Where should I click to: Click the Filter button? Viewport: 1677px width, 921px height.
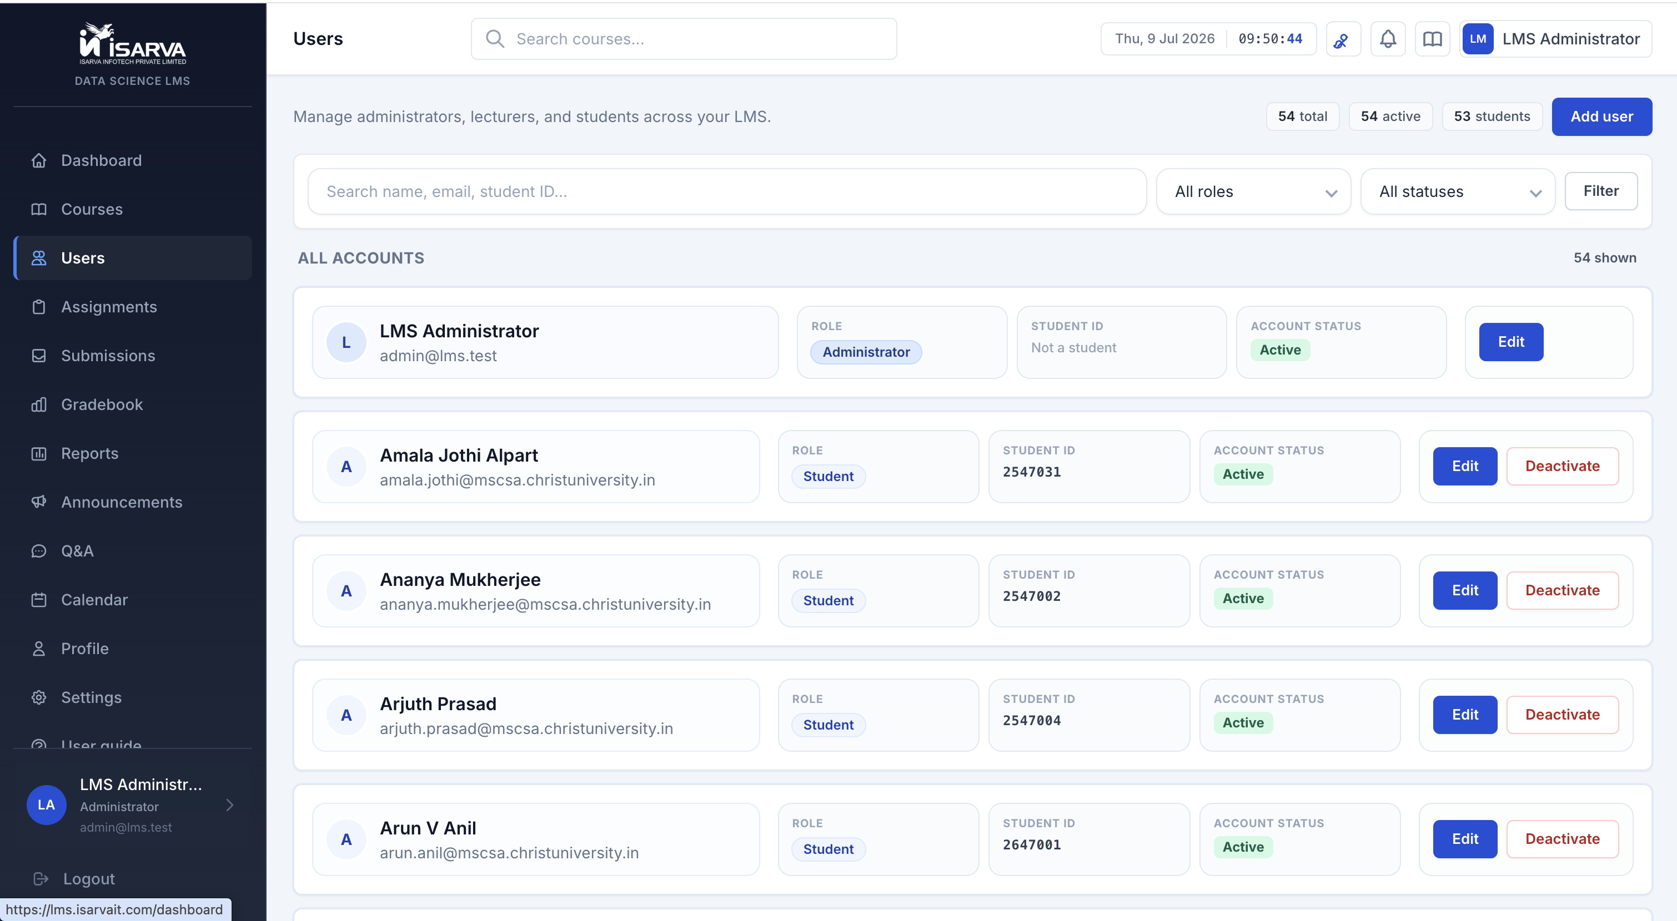point(1601,191)
